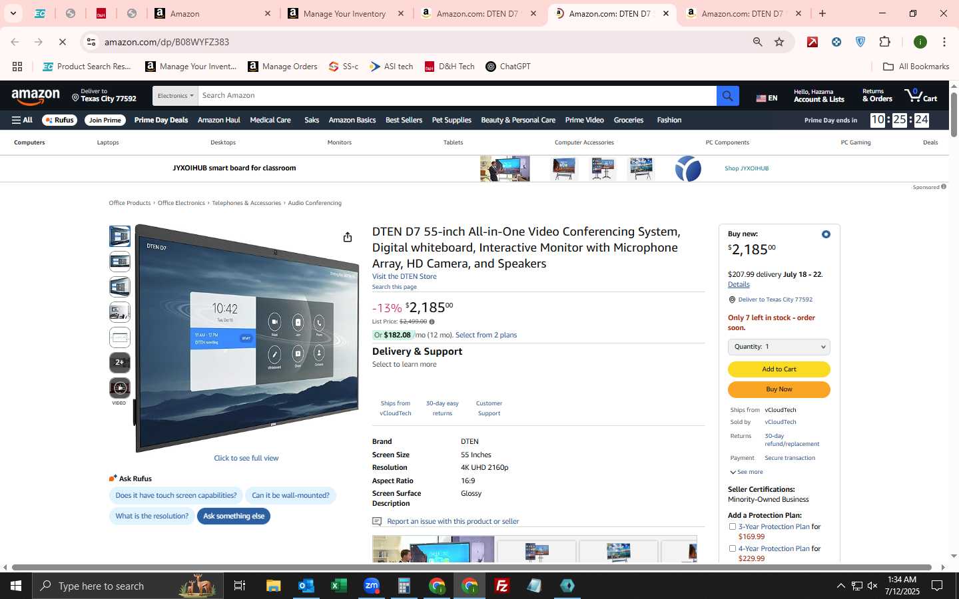Viewport: 959px width, 599px height.
Task: Click the Rufus button
Action: [x=60, y=120]
